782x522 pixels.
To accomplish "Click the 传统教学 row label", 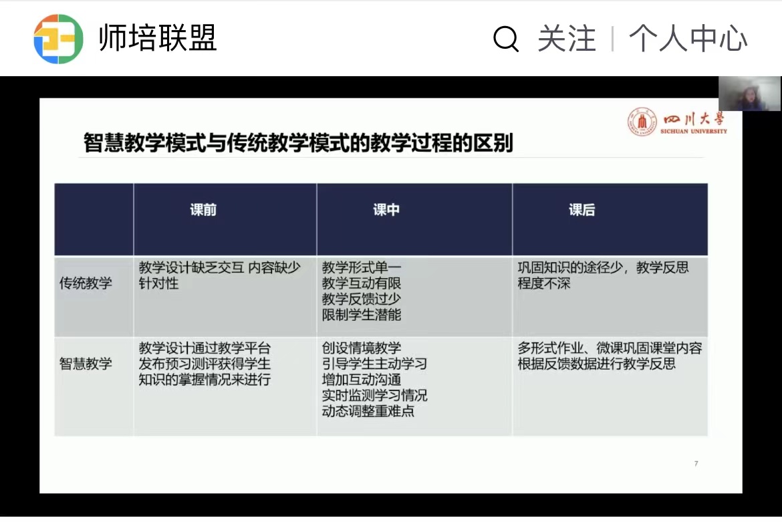I will 86,283.
